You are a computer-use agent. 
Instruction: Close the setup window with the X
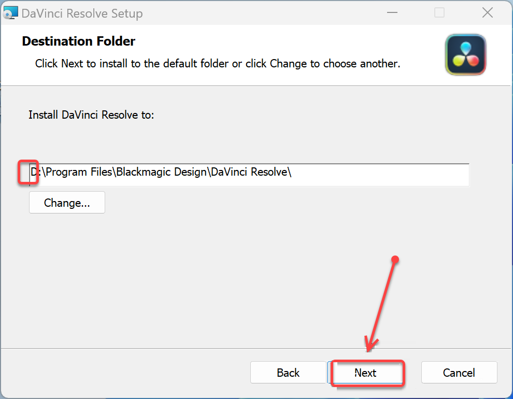click(487, 13)
